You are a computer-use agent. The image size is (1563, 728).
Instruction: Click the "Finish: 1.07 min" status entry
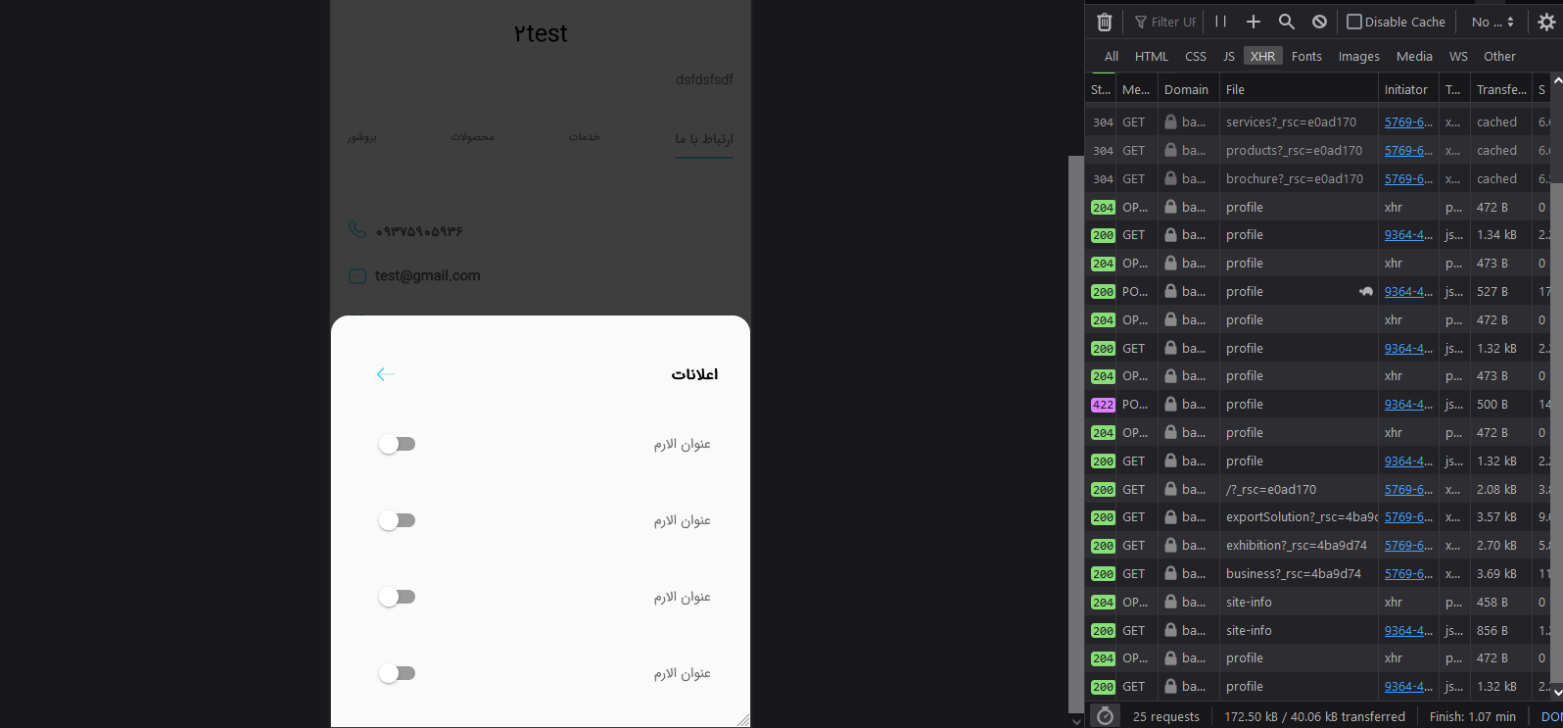tap(1473, 717)
